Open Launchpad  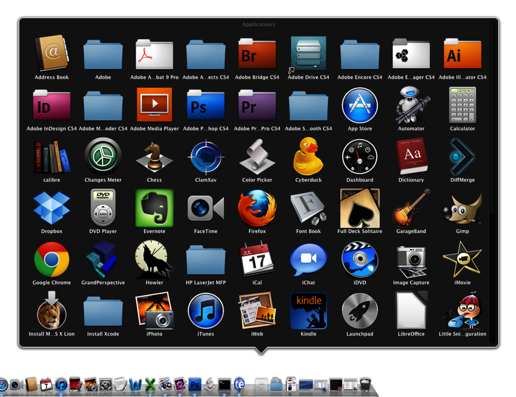(x=359, y=310)
